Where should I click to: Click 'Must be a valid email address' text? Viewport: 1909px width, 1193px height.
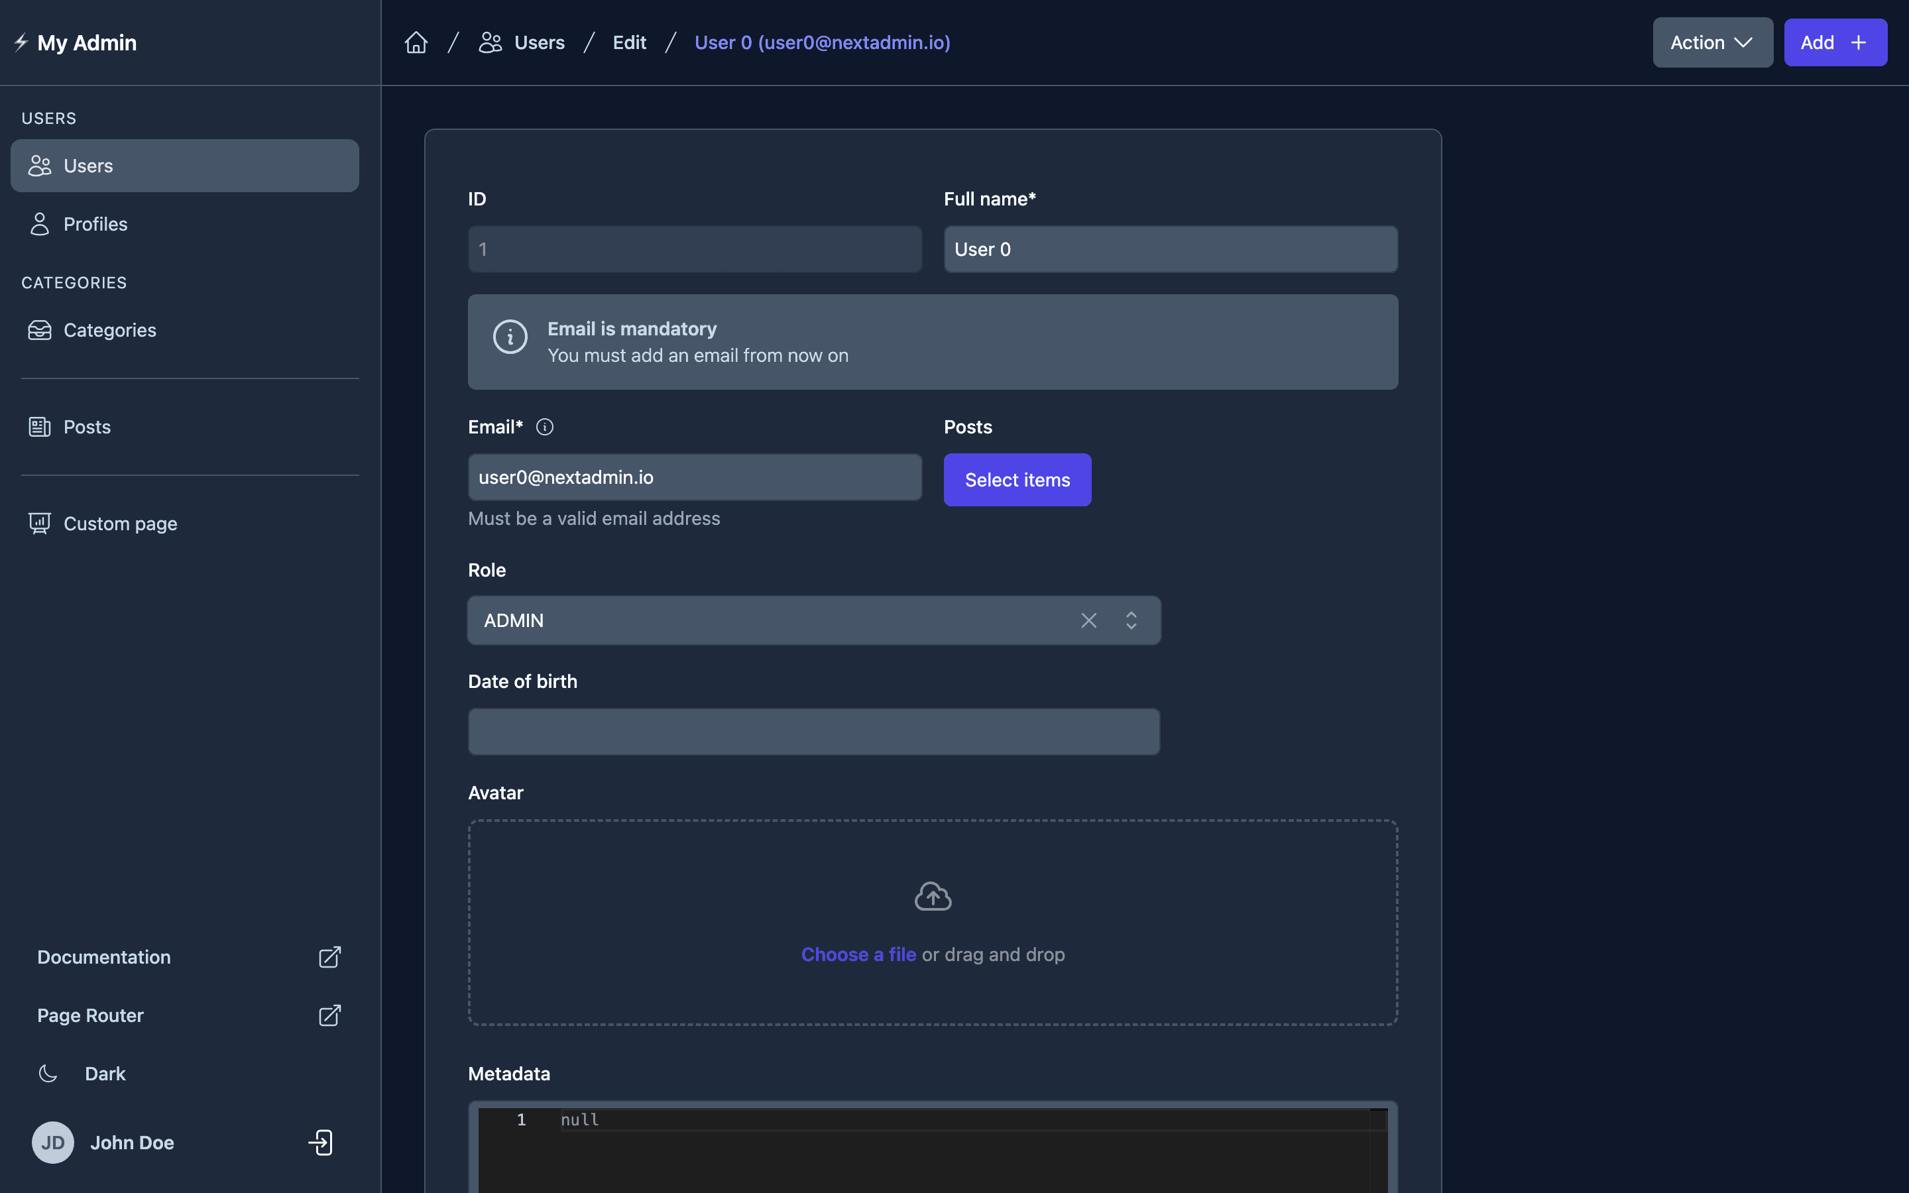click(x=594, y=518)
